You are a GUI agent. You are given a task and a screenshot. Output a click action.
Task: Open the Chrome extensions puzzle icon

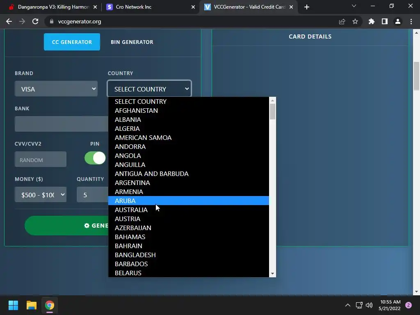371,21
